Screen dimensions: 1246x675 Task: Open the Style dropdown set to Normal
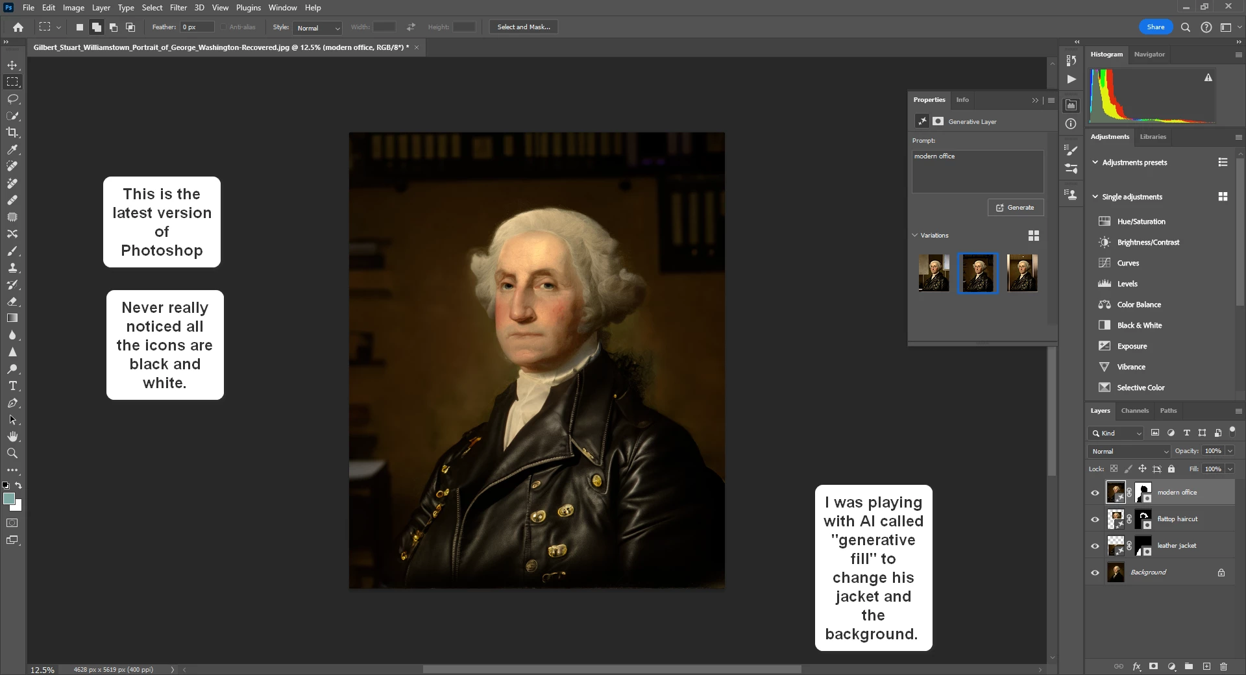pos(318,28)
